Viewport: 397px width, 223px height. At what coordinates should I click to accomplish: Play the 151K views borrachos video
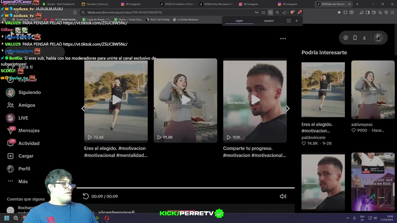click(x=255, y=100)
